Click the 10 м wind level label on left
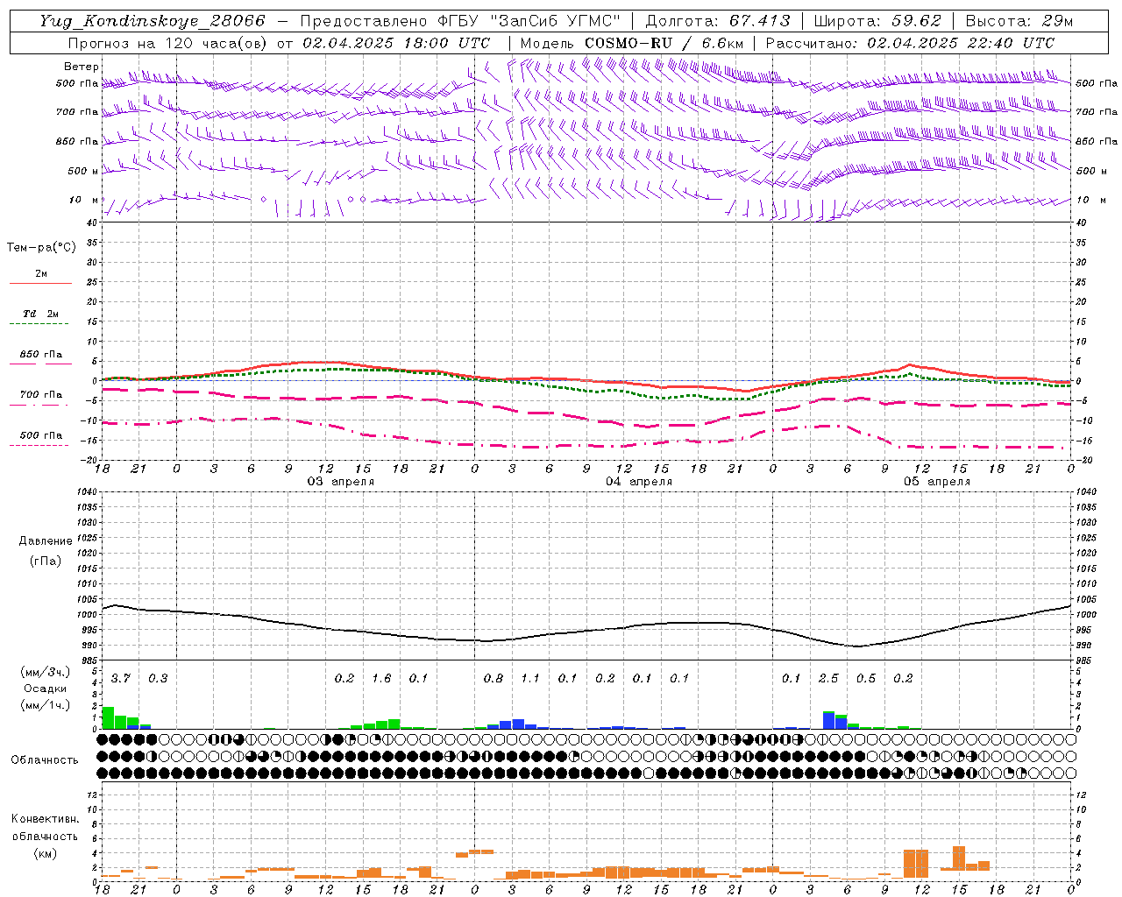The image size is (1122, 897). 85,200
